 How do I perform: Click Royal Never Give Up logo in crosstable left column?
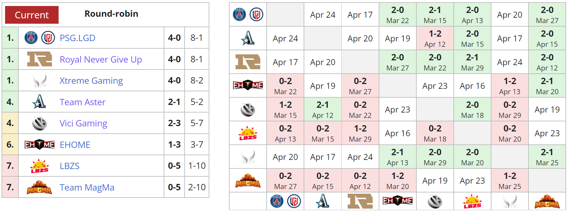[x=248, y=62]
